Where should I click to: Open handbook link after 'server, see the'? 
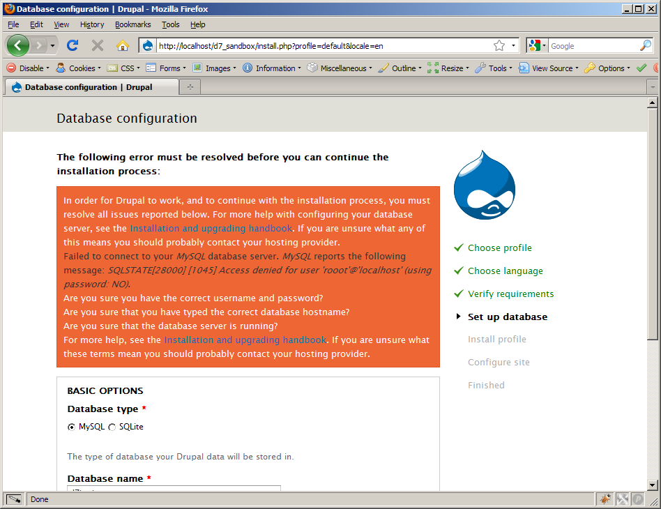click(211, 228)
